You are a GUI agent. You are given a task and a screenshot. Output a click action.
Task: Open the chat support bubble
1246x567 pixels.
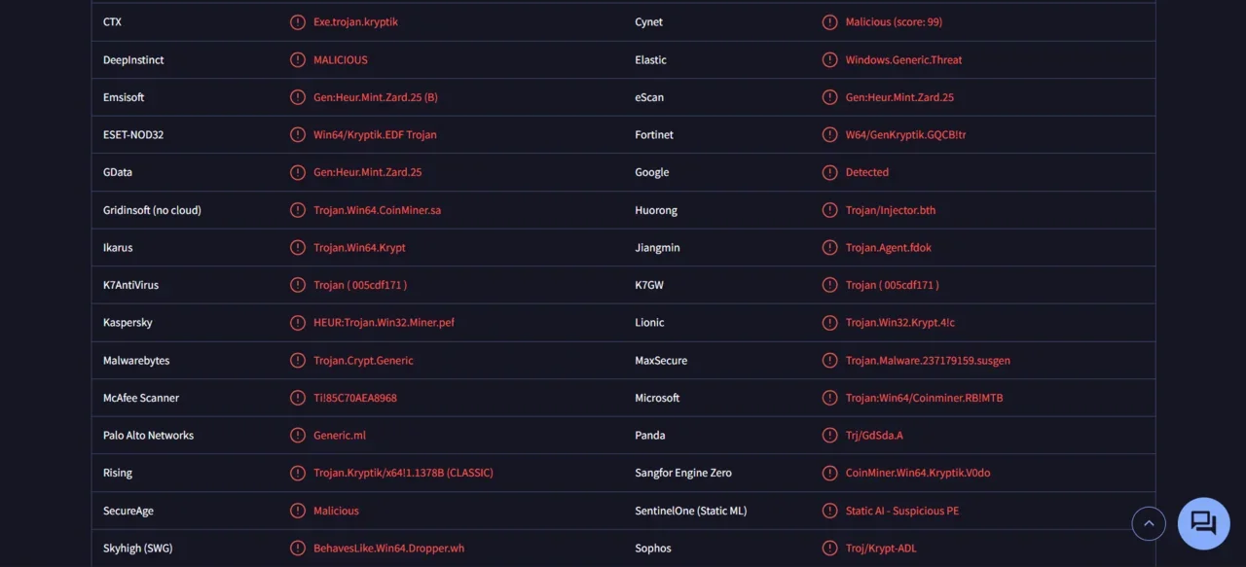[x=1203, y=523]
